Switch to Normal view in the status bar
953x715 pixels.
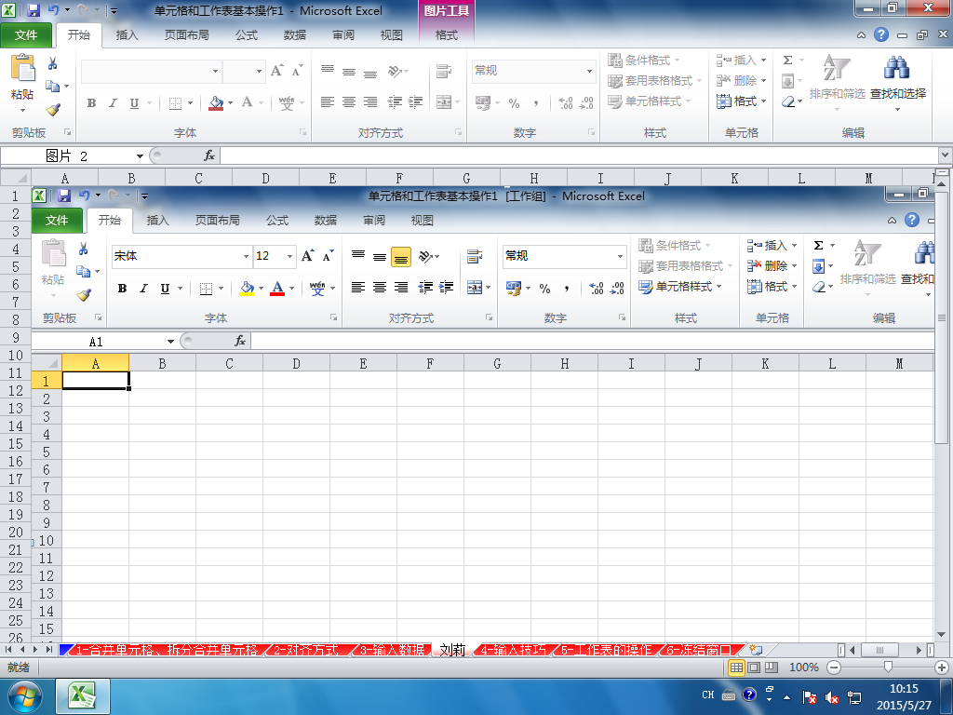736,667
